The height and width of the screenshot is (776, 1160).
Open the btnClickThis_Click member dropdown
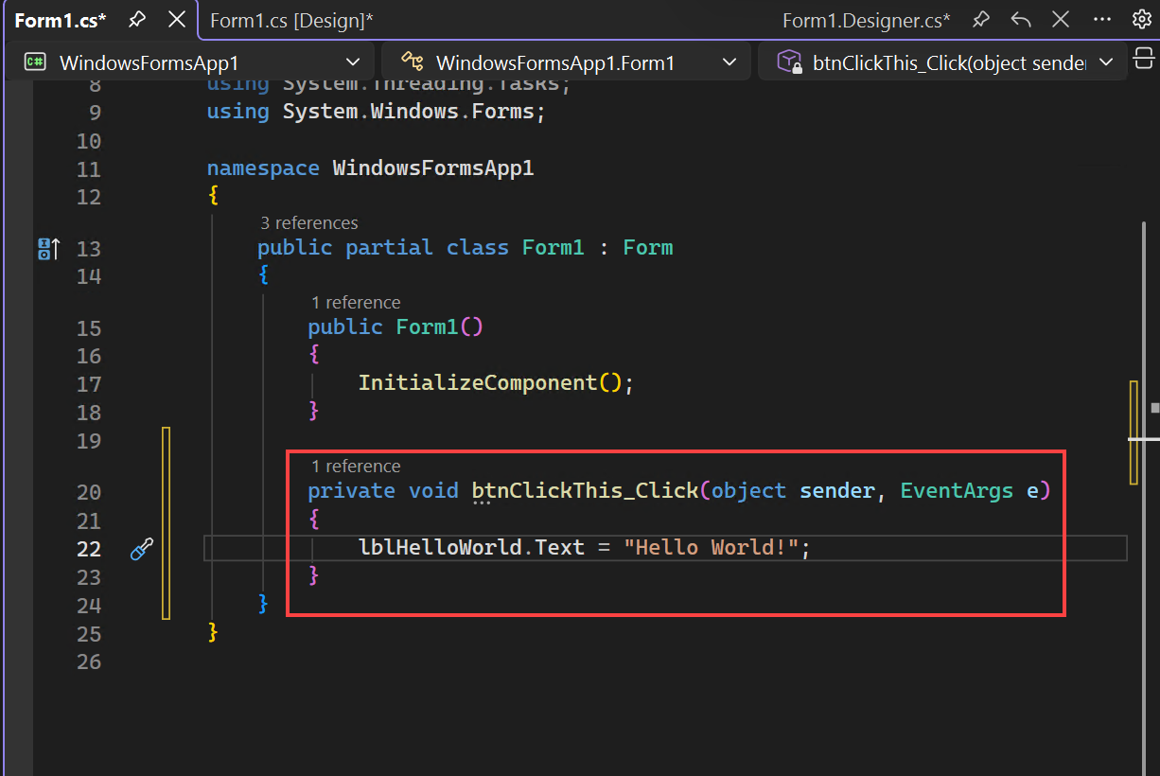[1105, 61]
